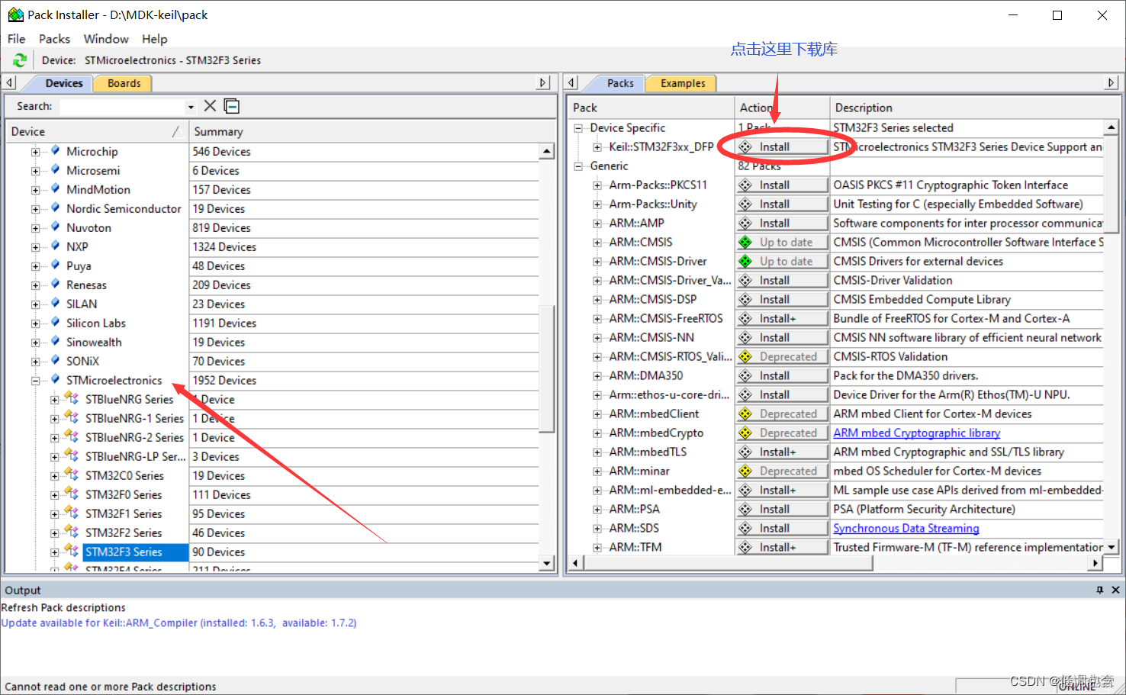Click green diamond icon for ARM::CMSIS-Driver
The image size is (1126, 695).
coord(745,261)
